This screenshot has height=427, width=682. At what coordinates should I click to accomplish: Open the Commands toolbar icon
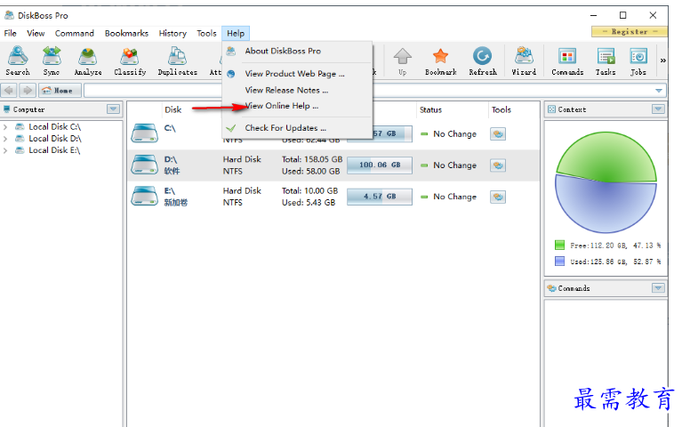(x=567, y=61)
